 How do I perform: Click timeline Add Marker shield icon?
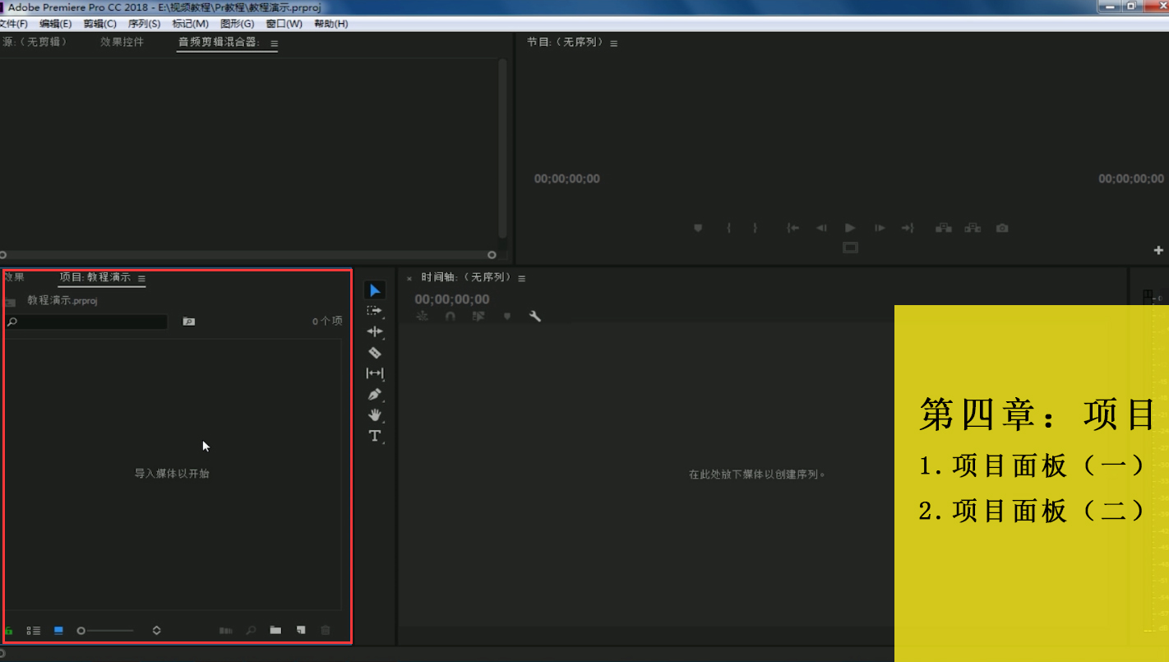pos(507,316)
